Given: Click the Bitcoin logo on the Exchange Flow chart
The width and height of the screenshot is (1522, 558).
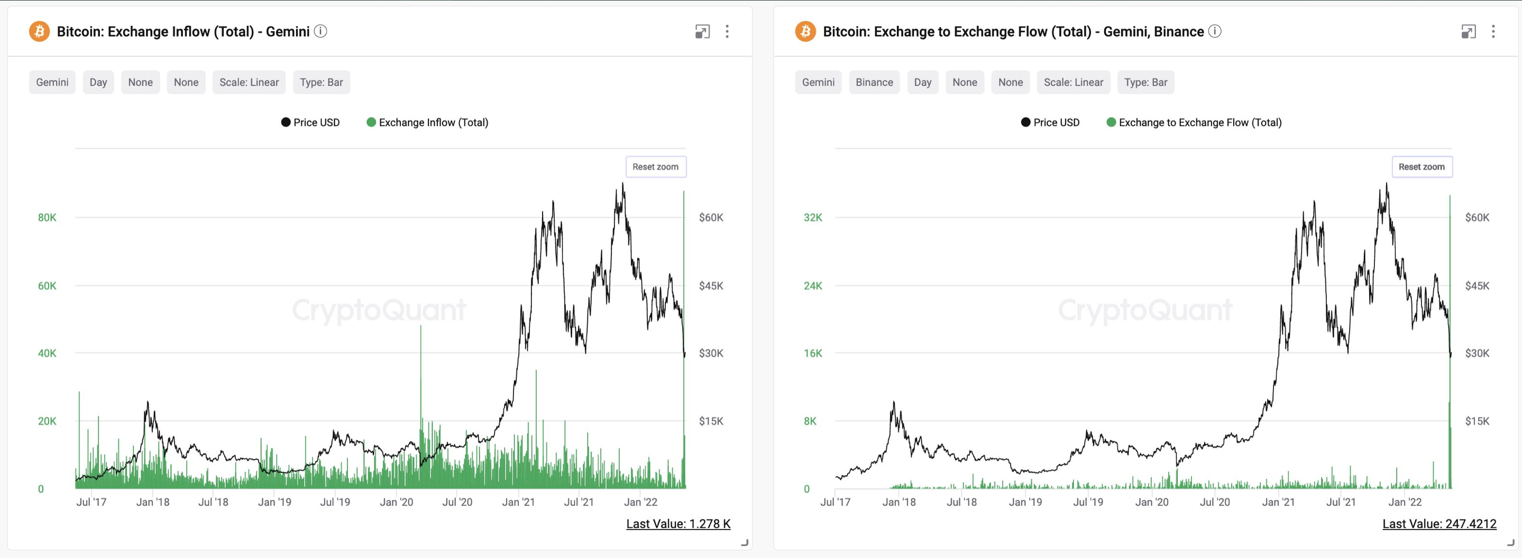Looking at the screenshot, I should 804,31.
